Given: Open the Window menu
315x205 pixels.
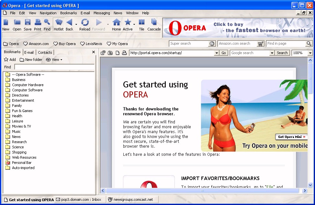Looking at the screenshot, I should click(132, 13).
